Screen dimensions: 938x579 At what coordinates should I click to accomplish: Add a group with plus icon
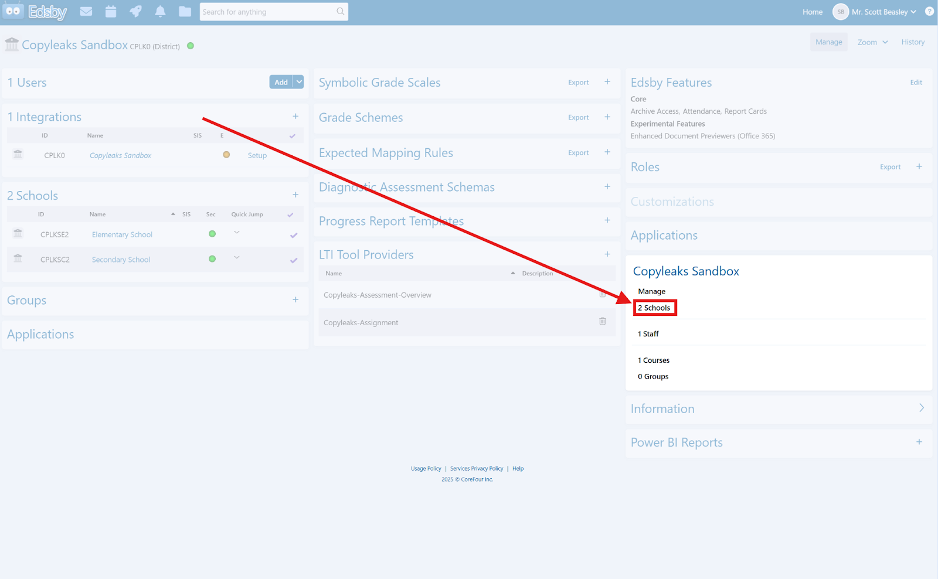coord(295,299)
